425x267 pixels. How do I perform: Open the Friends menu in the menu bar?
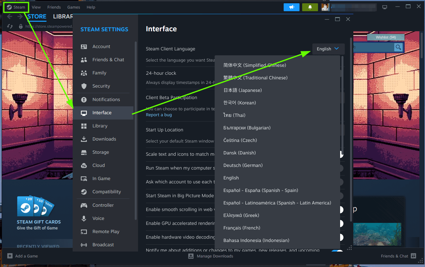pos(54,7)
